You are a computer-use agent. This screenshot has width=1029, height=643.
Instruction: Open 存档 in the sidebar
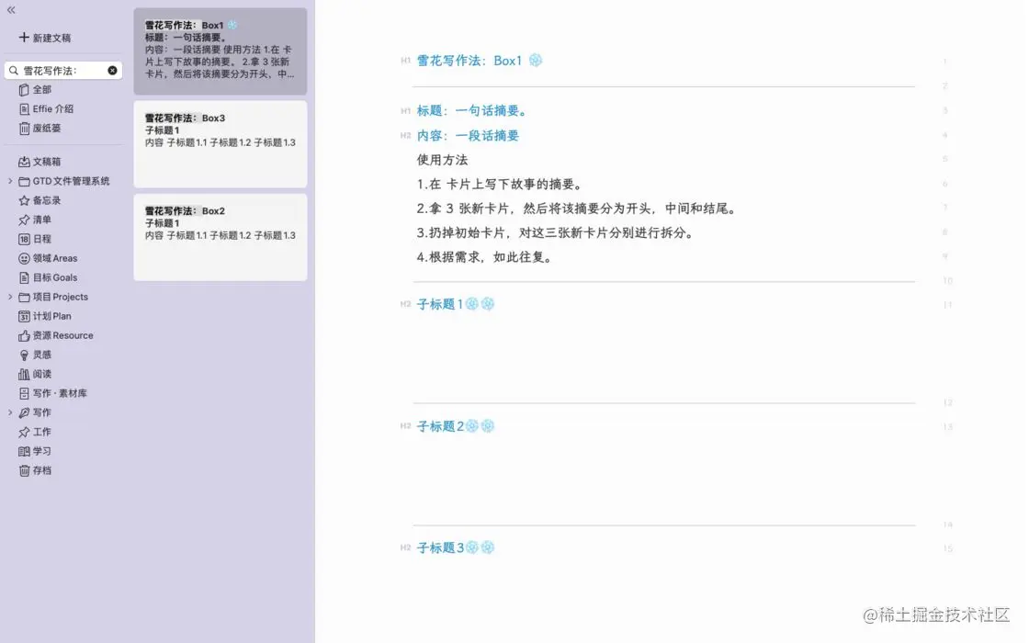click(42, 470)
